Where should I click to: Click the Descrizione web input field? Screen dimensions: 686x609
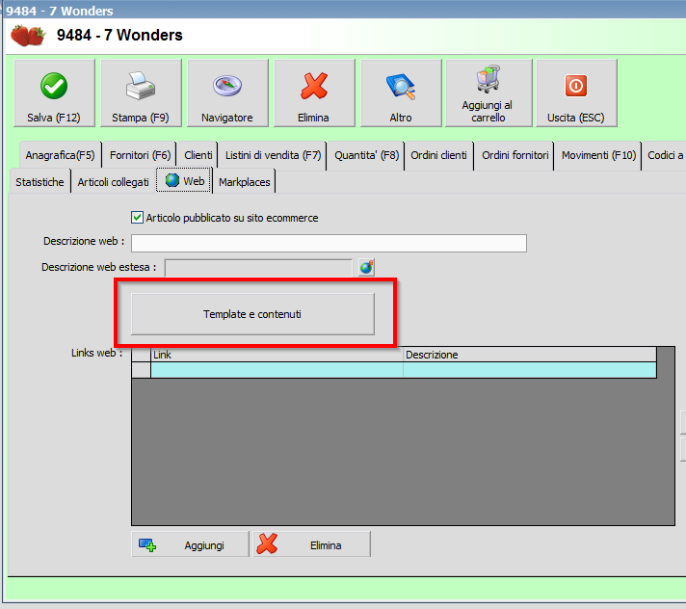point(329,243)
